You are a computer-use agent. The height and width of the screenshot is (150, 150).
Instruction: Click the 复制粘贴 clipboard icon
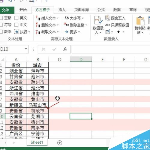click(x=141, y=21)
